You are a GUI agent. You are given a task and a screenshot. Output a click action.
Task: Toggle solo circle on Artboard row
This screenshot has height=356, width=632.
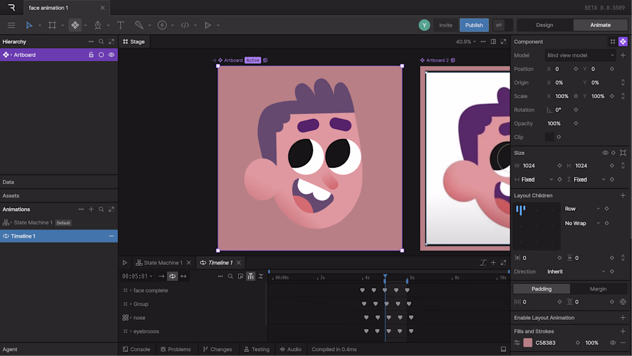(x=101, y=55)
